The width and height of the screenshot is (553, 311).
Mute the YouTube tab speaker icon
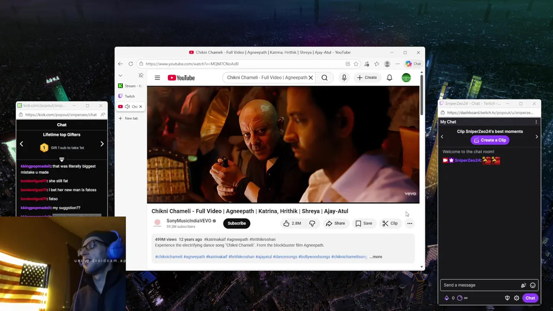tap(127, 107)
